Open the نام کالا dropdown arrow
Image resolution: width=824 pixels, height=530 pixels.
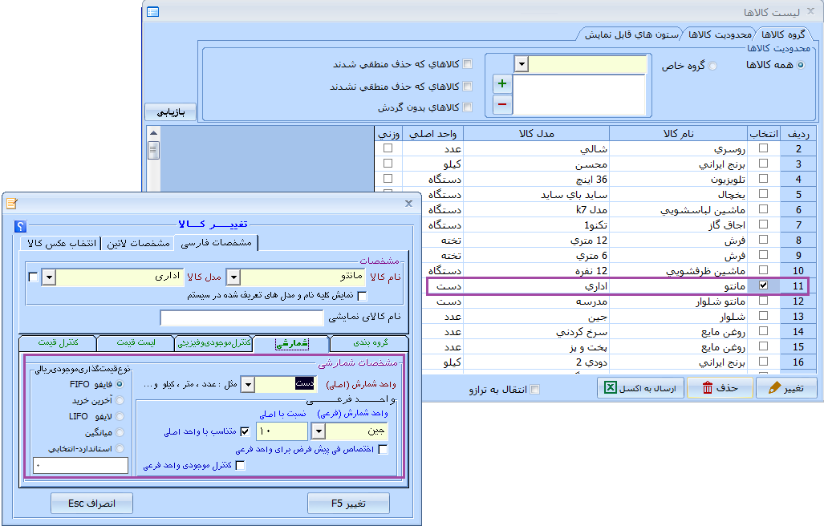click(x=233, y=277)
